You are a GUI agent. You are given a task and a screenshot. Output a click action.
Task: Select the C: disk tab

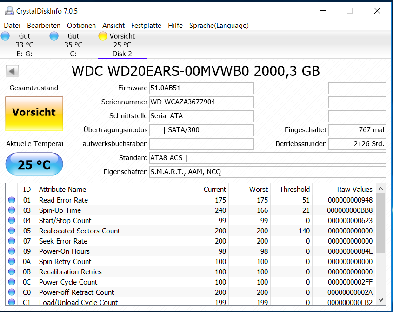73,45
